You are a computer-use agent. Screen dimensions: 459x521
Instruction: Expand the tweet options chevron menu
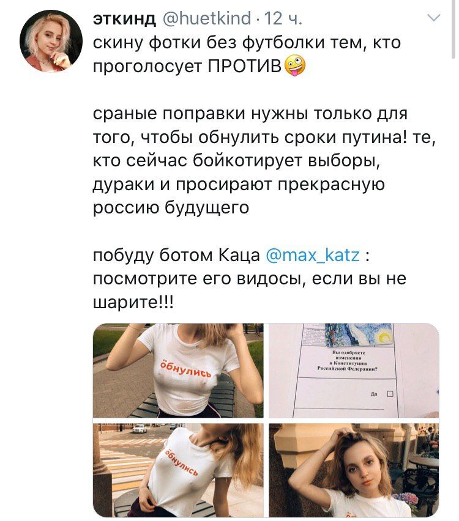click(434, 18)
